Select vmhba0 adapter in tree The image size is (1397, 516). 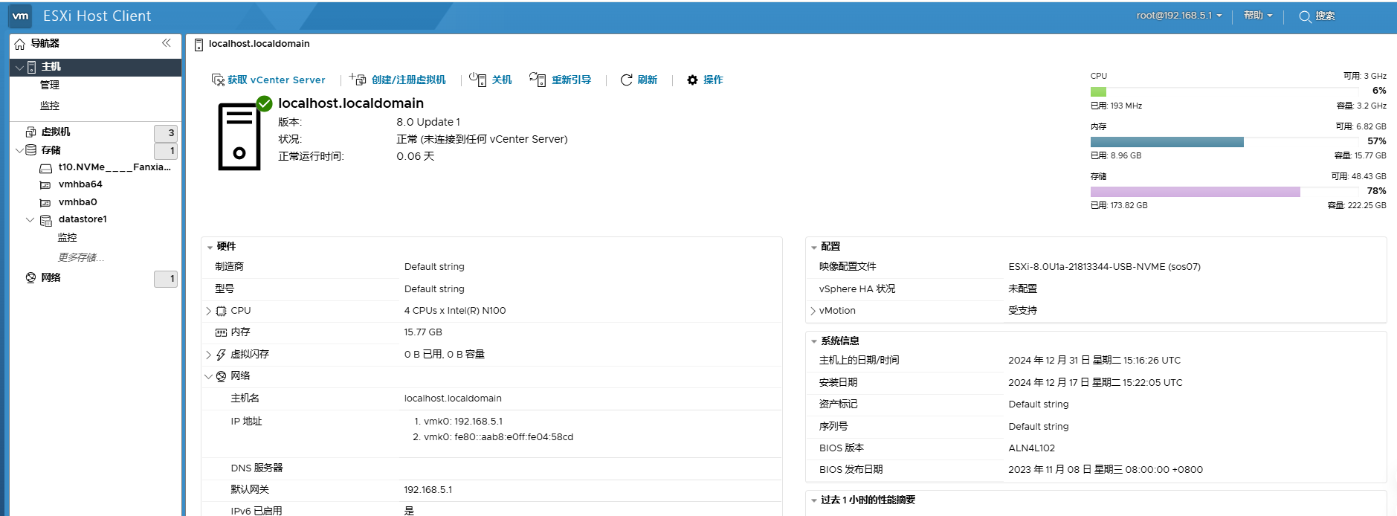78,202
